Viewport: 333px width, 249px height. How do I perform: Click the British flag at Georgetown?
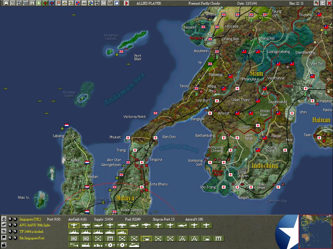128,162
